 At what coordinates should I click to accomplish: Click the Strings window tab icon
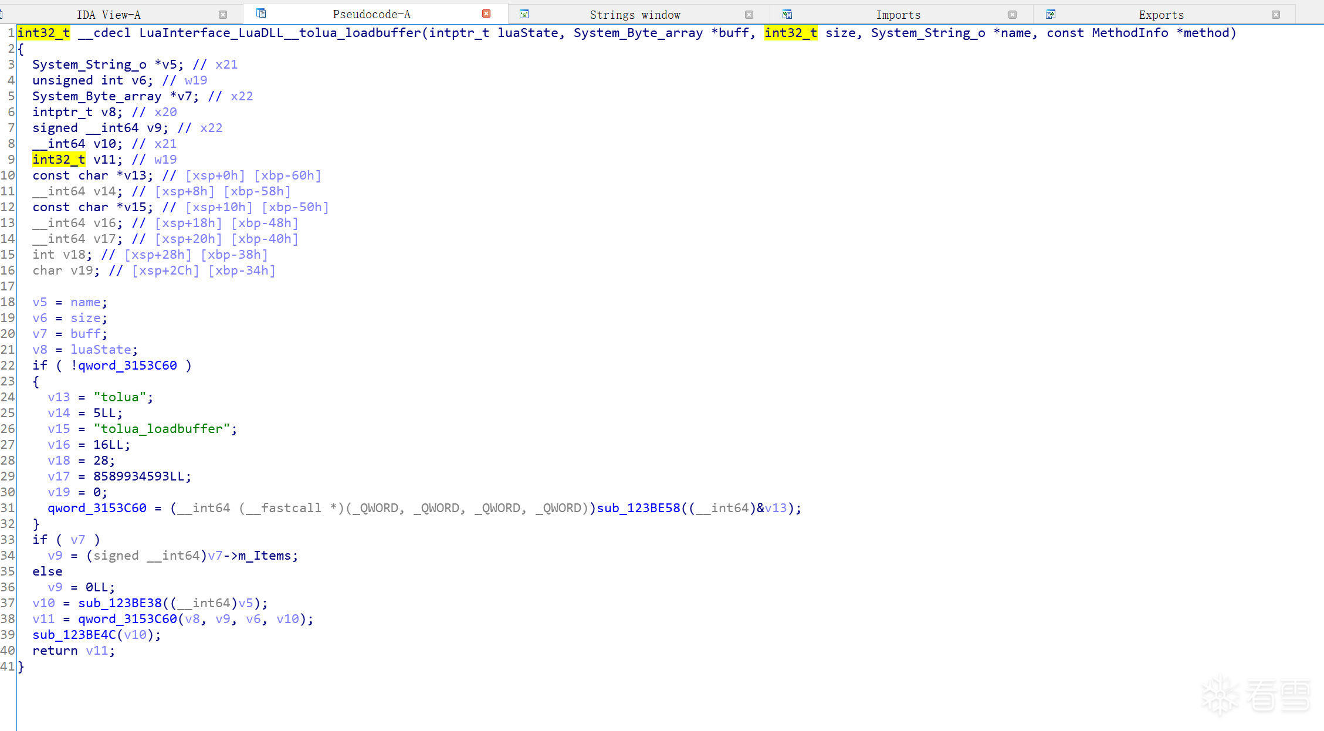524,14
